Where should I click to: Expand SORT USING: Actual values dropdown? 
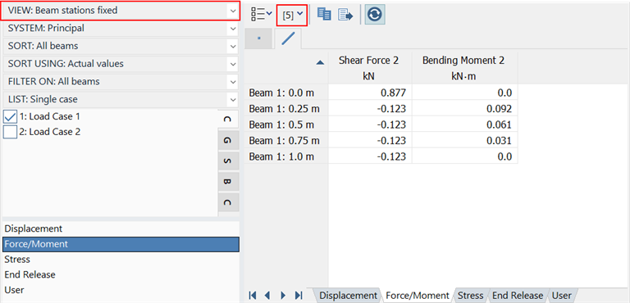click(x=121, y=64)
